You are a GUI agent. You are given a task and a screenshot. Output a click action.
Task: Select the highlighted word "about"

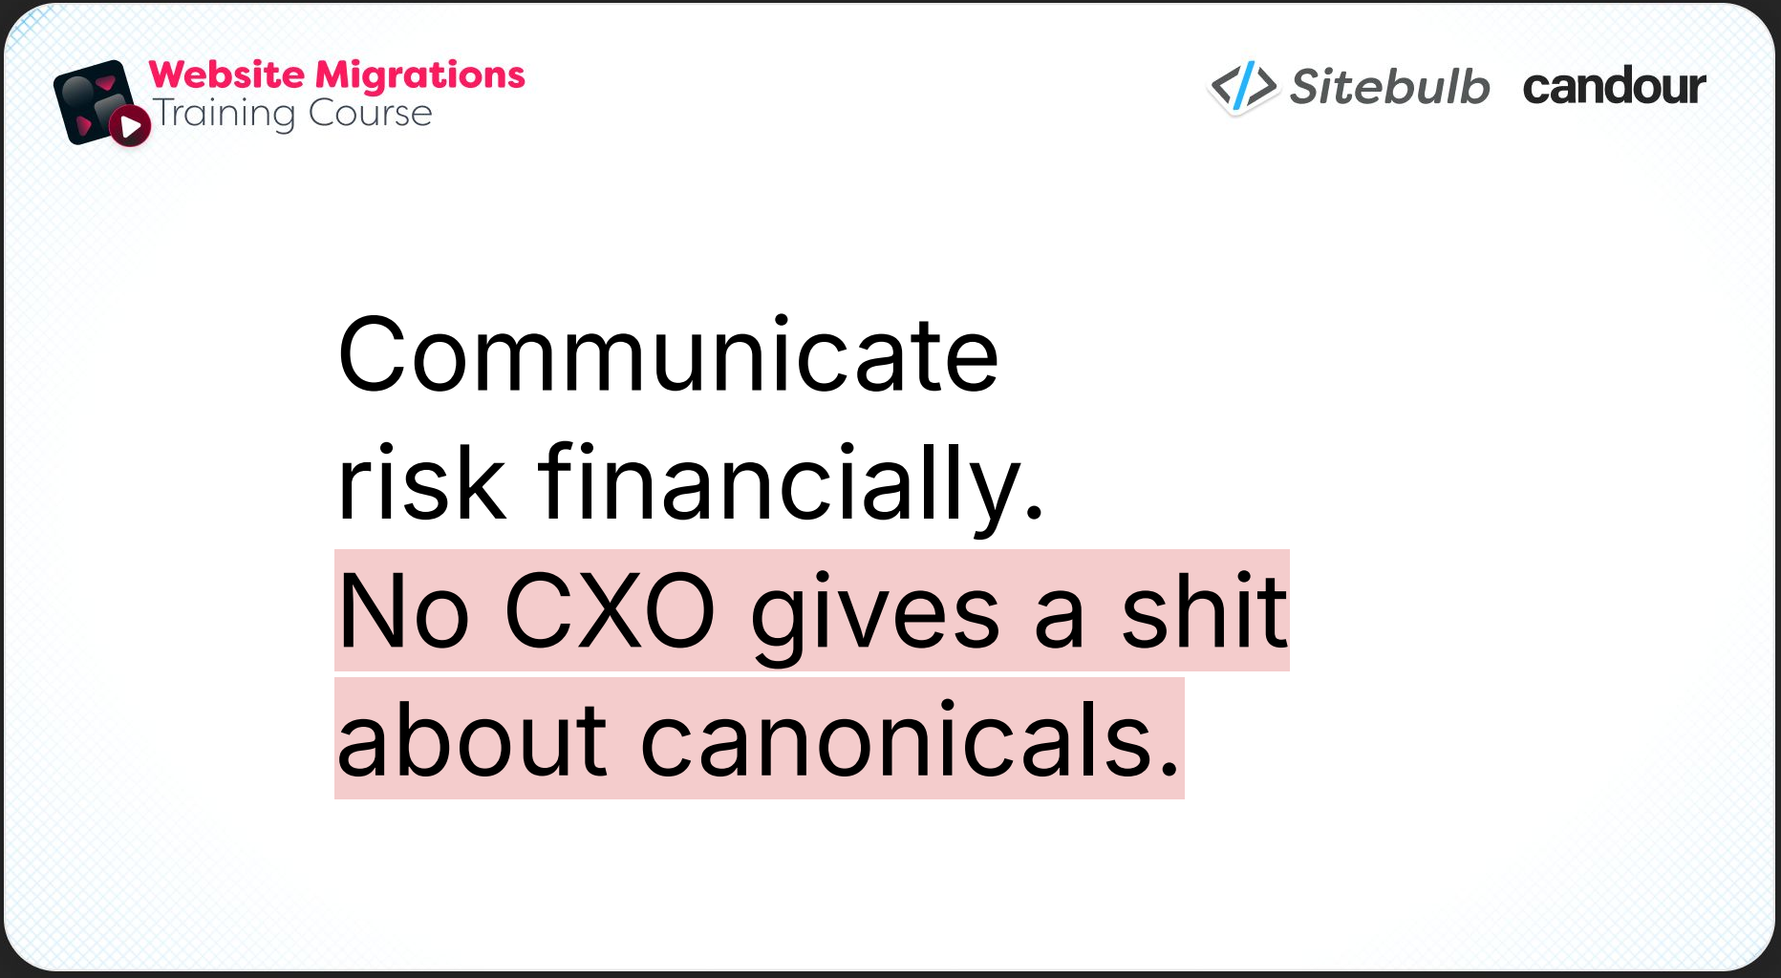coord(472,740)
